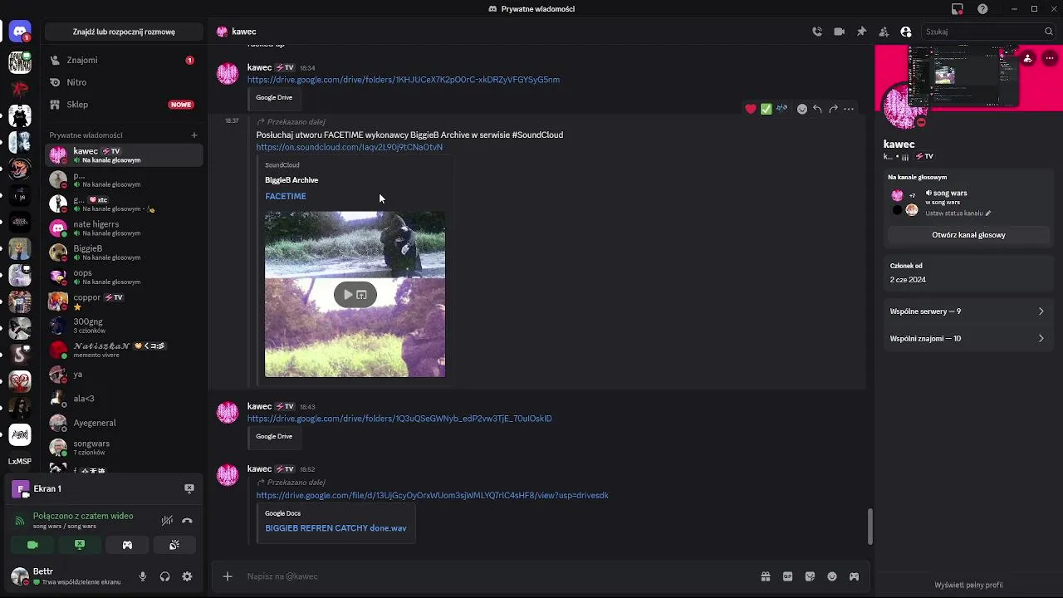
Task: Edit channel status via 'Ustaw status kanału'
Action: (958, 213)
